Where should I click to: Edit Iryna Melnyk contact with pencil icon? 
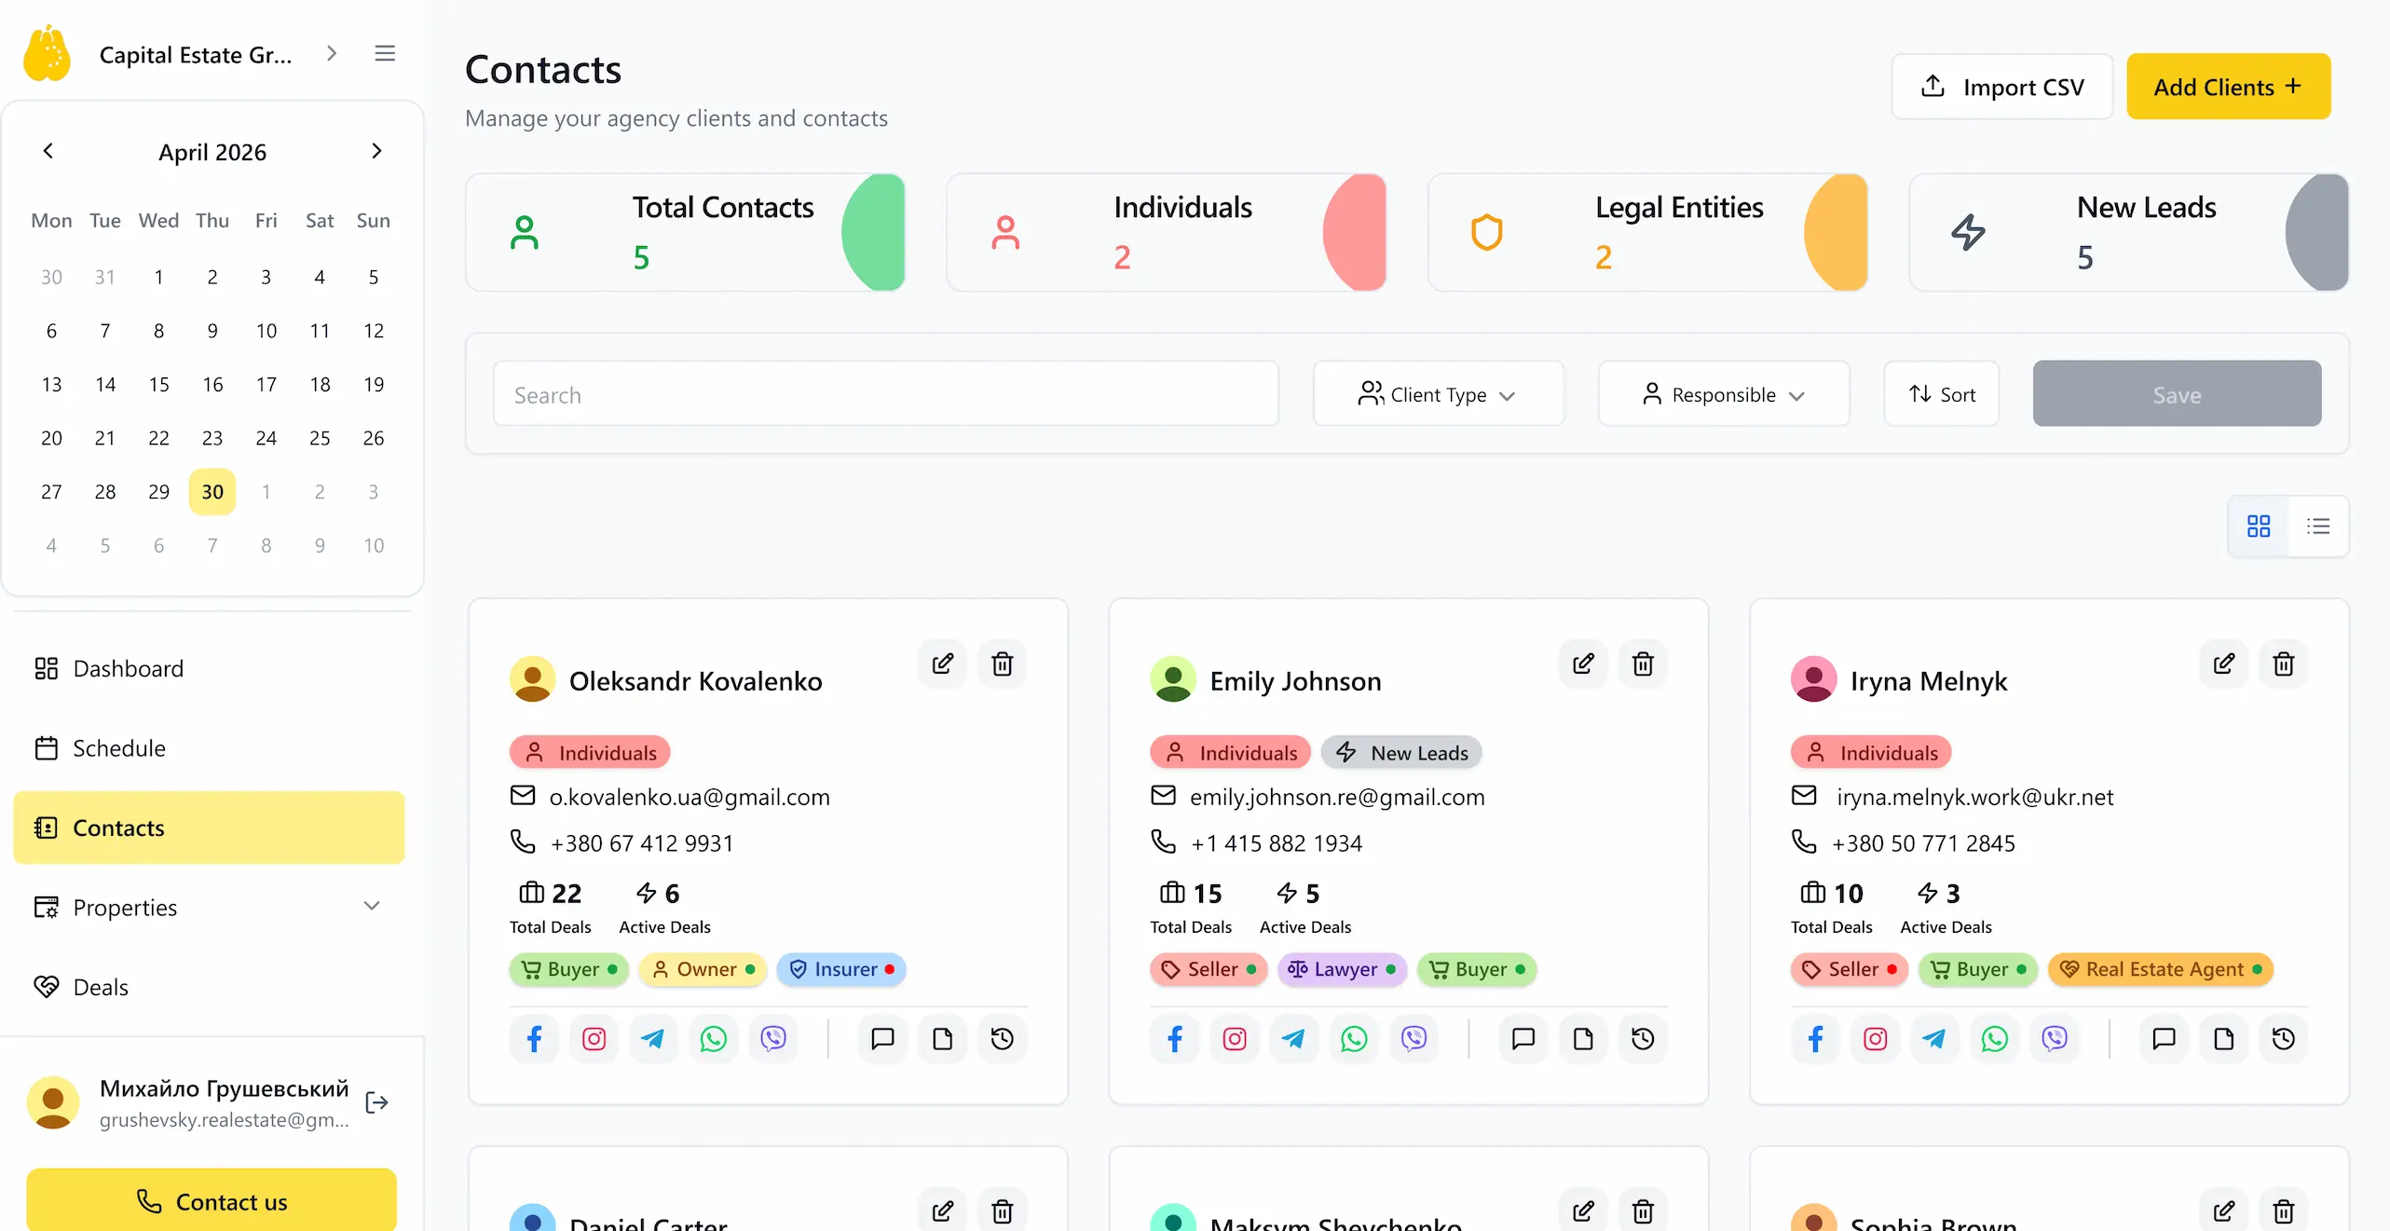tap(2224, 663)
